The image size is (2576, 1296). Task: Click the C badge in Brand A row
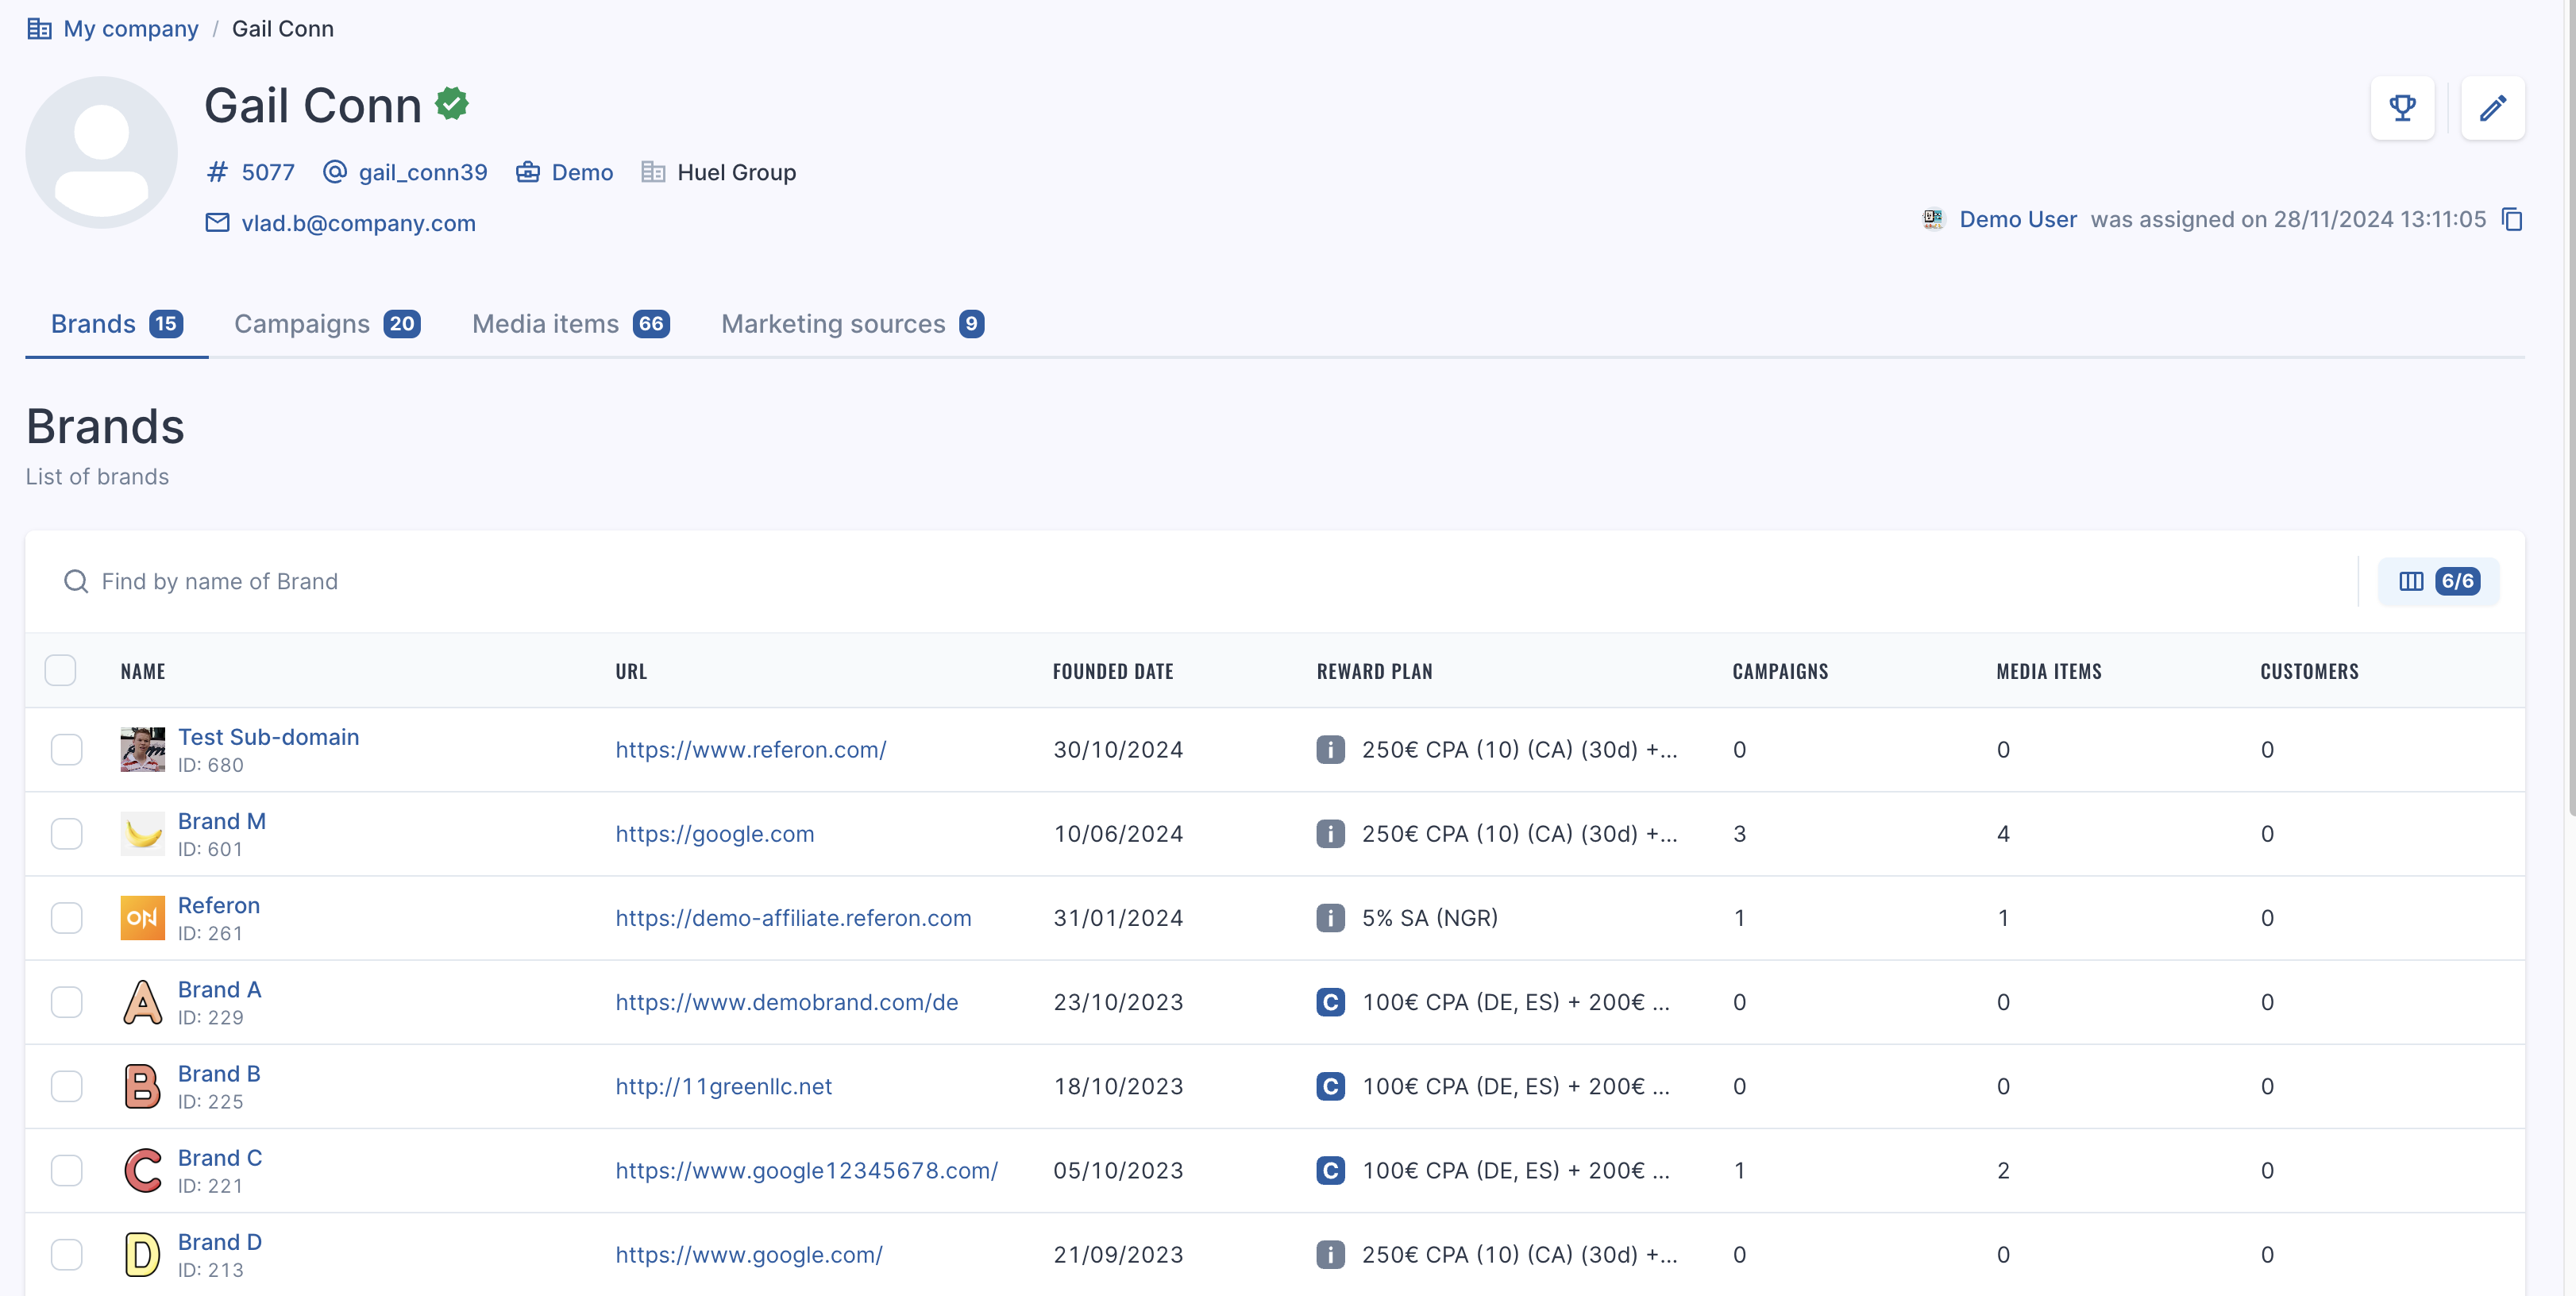click(x=1330, y=1002)
